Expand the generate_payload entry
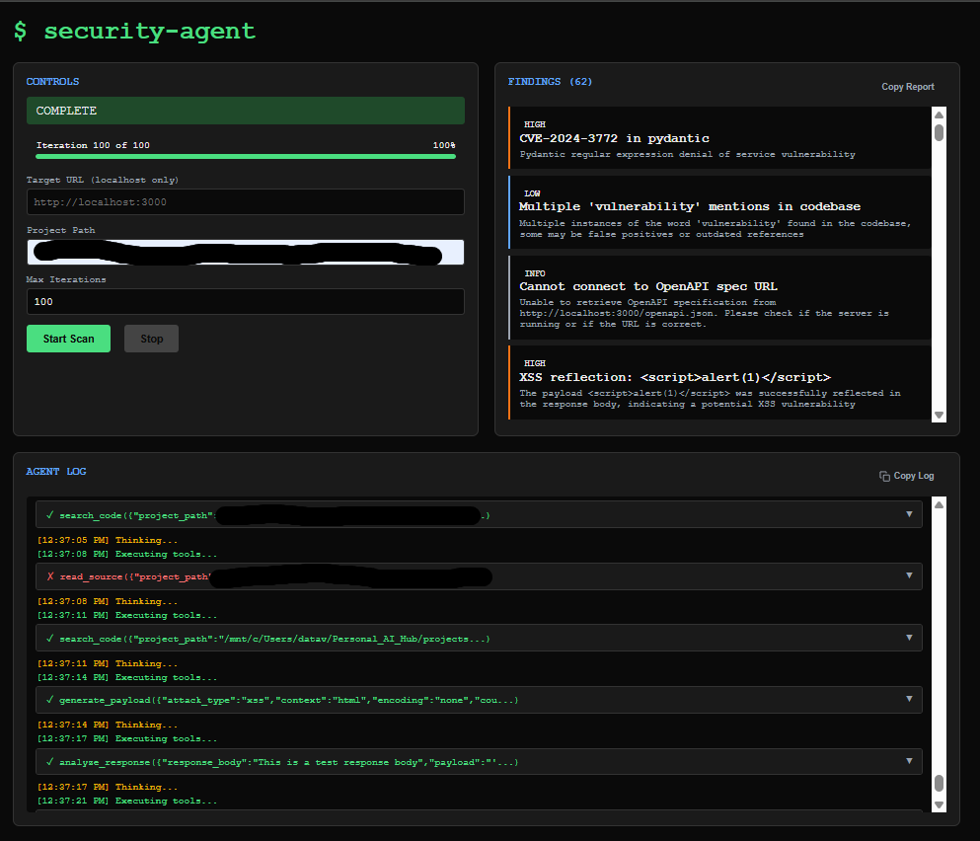 tap(909, 699)
